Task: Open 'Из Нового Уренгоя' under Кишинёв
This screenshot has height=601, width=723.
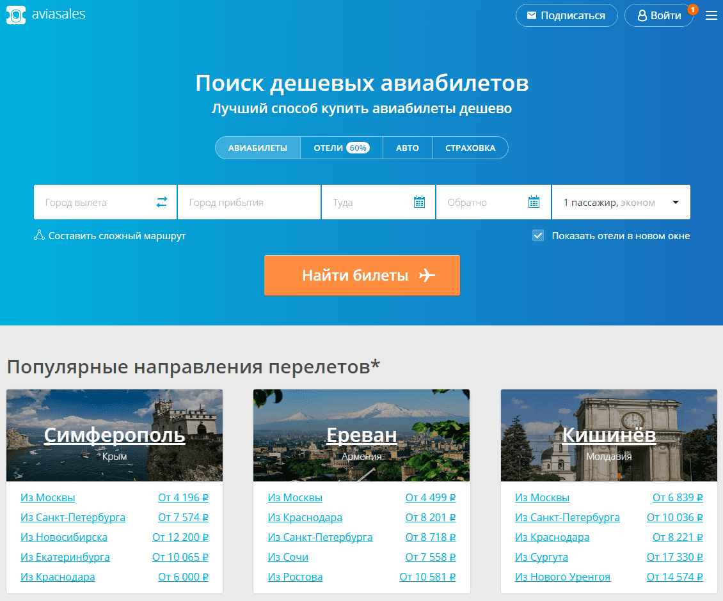Action: tap(562, 577)
